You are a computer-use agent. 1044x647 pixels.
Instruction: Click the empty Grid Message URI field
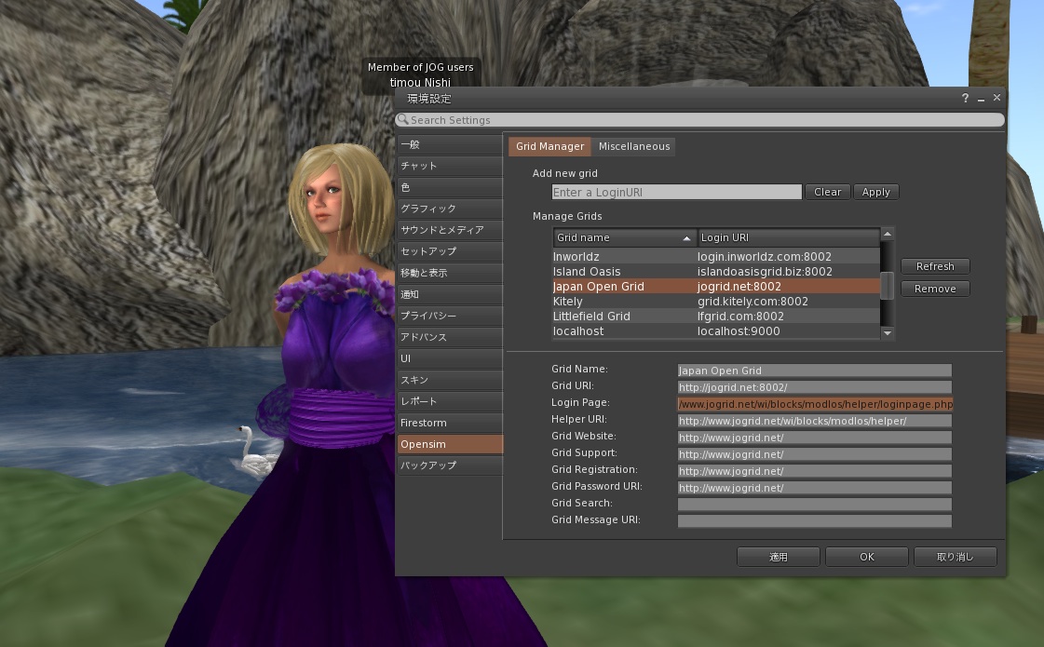click(x=814, y=521)
